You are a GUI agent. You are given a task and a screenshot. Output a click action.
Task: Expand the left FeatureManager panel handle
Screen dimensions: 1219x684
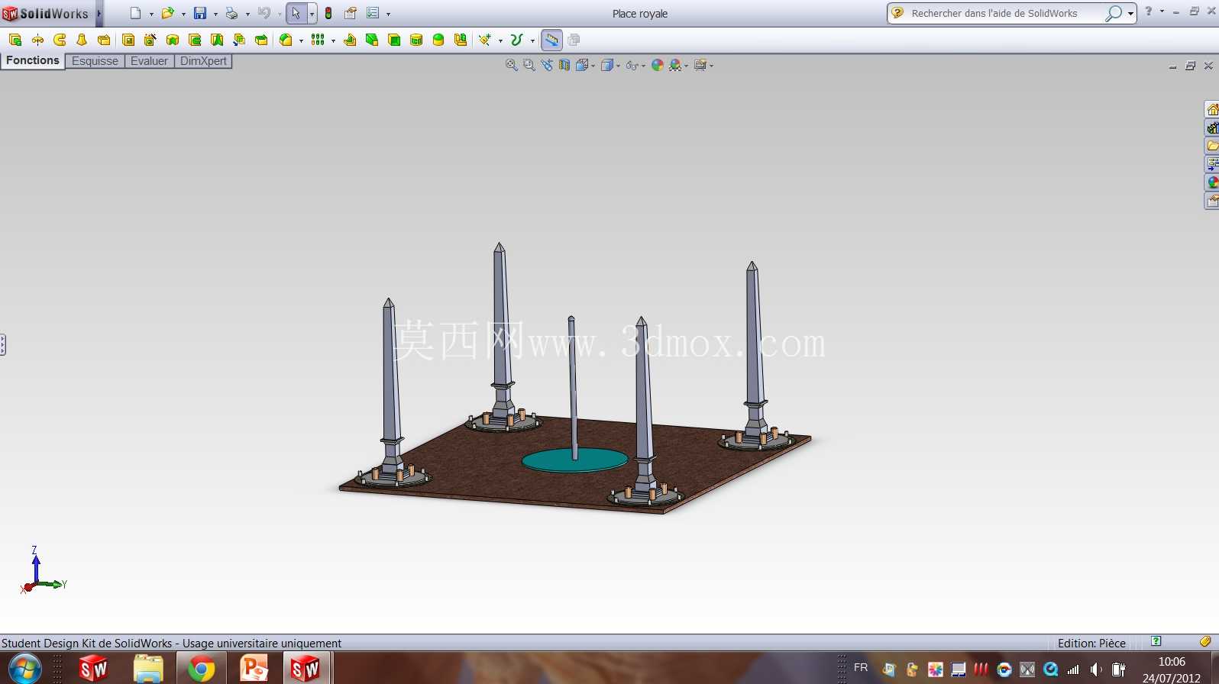(x=3, y=345)
